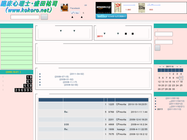Open the news item dated (2008-02-06)
This screenshot has width=187, height=140.
click(71, 85)
